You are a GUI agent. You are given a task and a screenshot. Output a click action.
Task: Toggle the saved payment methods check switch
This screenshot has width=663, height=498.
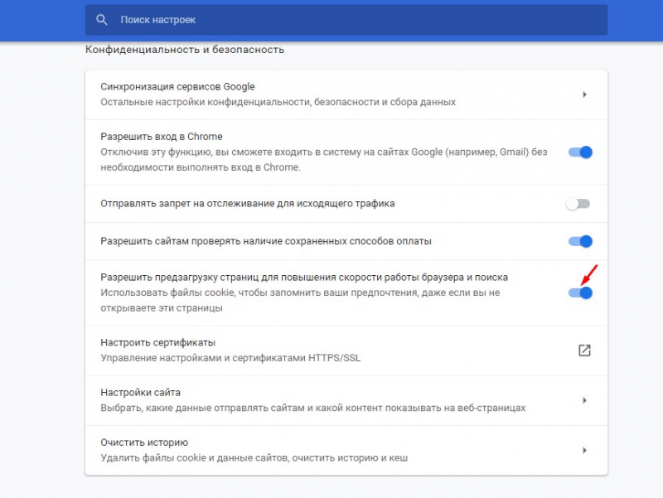(580, 241)
